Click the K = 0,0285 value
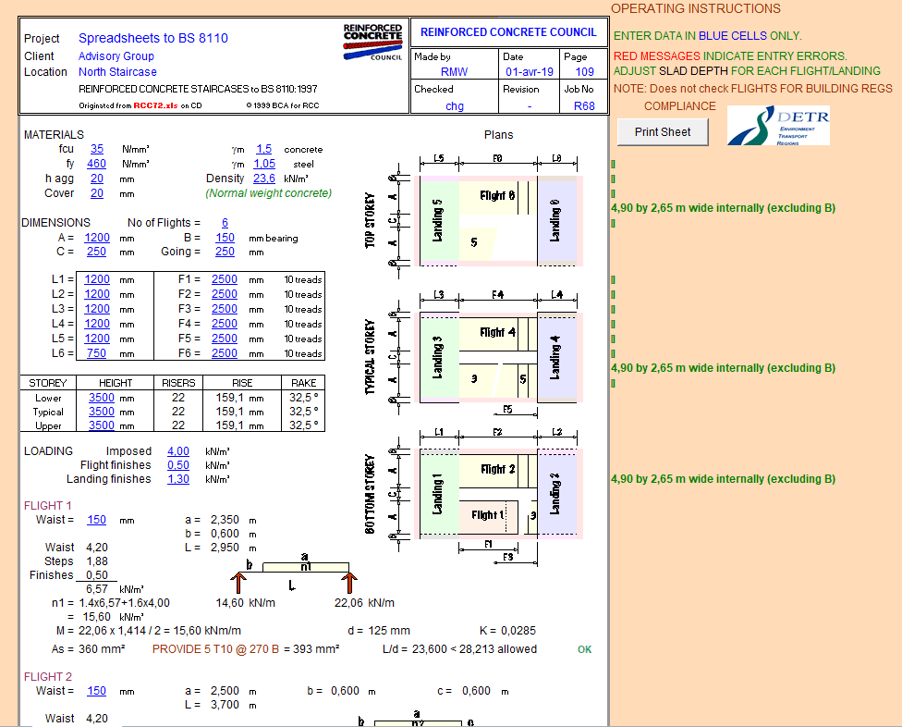The image size is (902, 727). (x=507, y=630)
